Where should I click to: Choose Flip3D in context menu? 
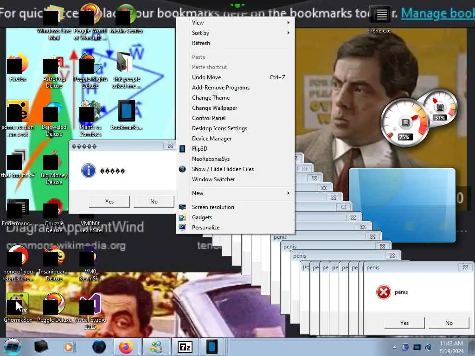pos(236,149)
